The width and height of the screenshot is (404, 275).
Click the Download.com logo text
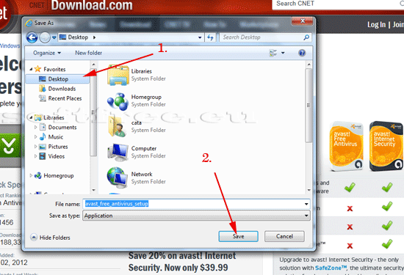point(92,5)
